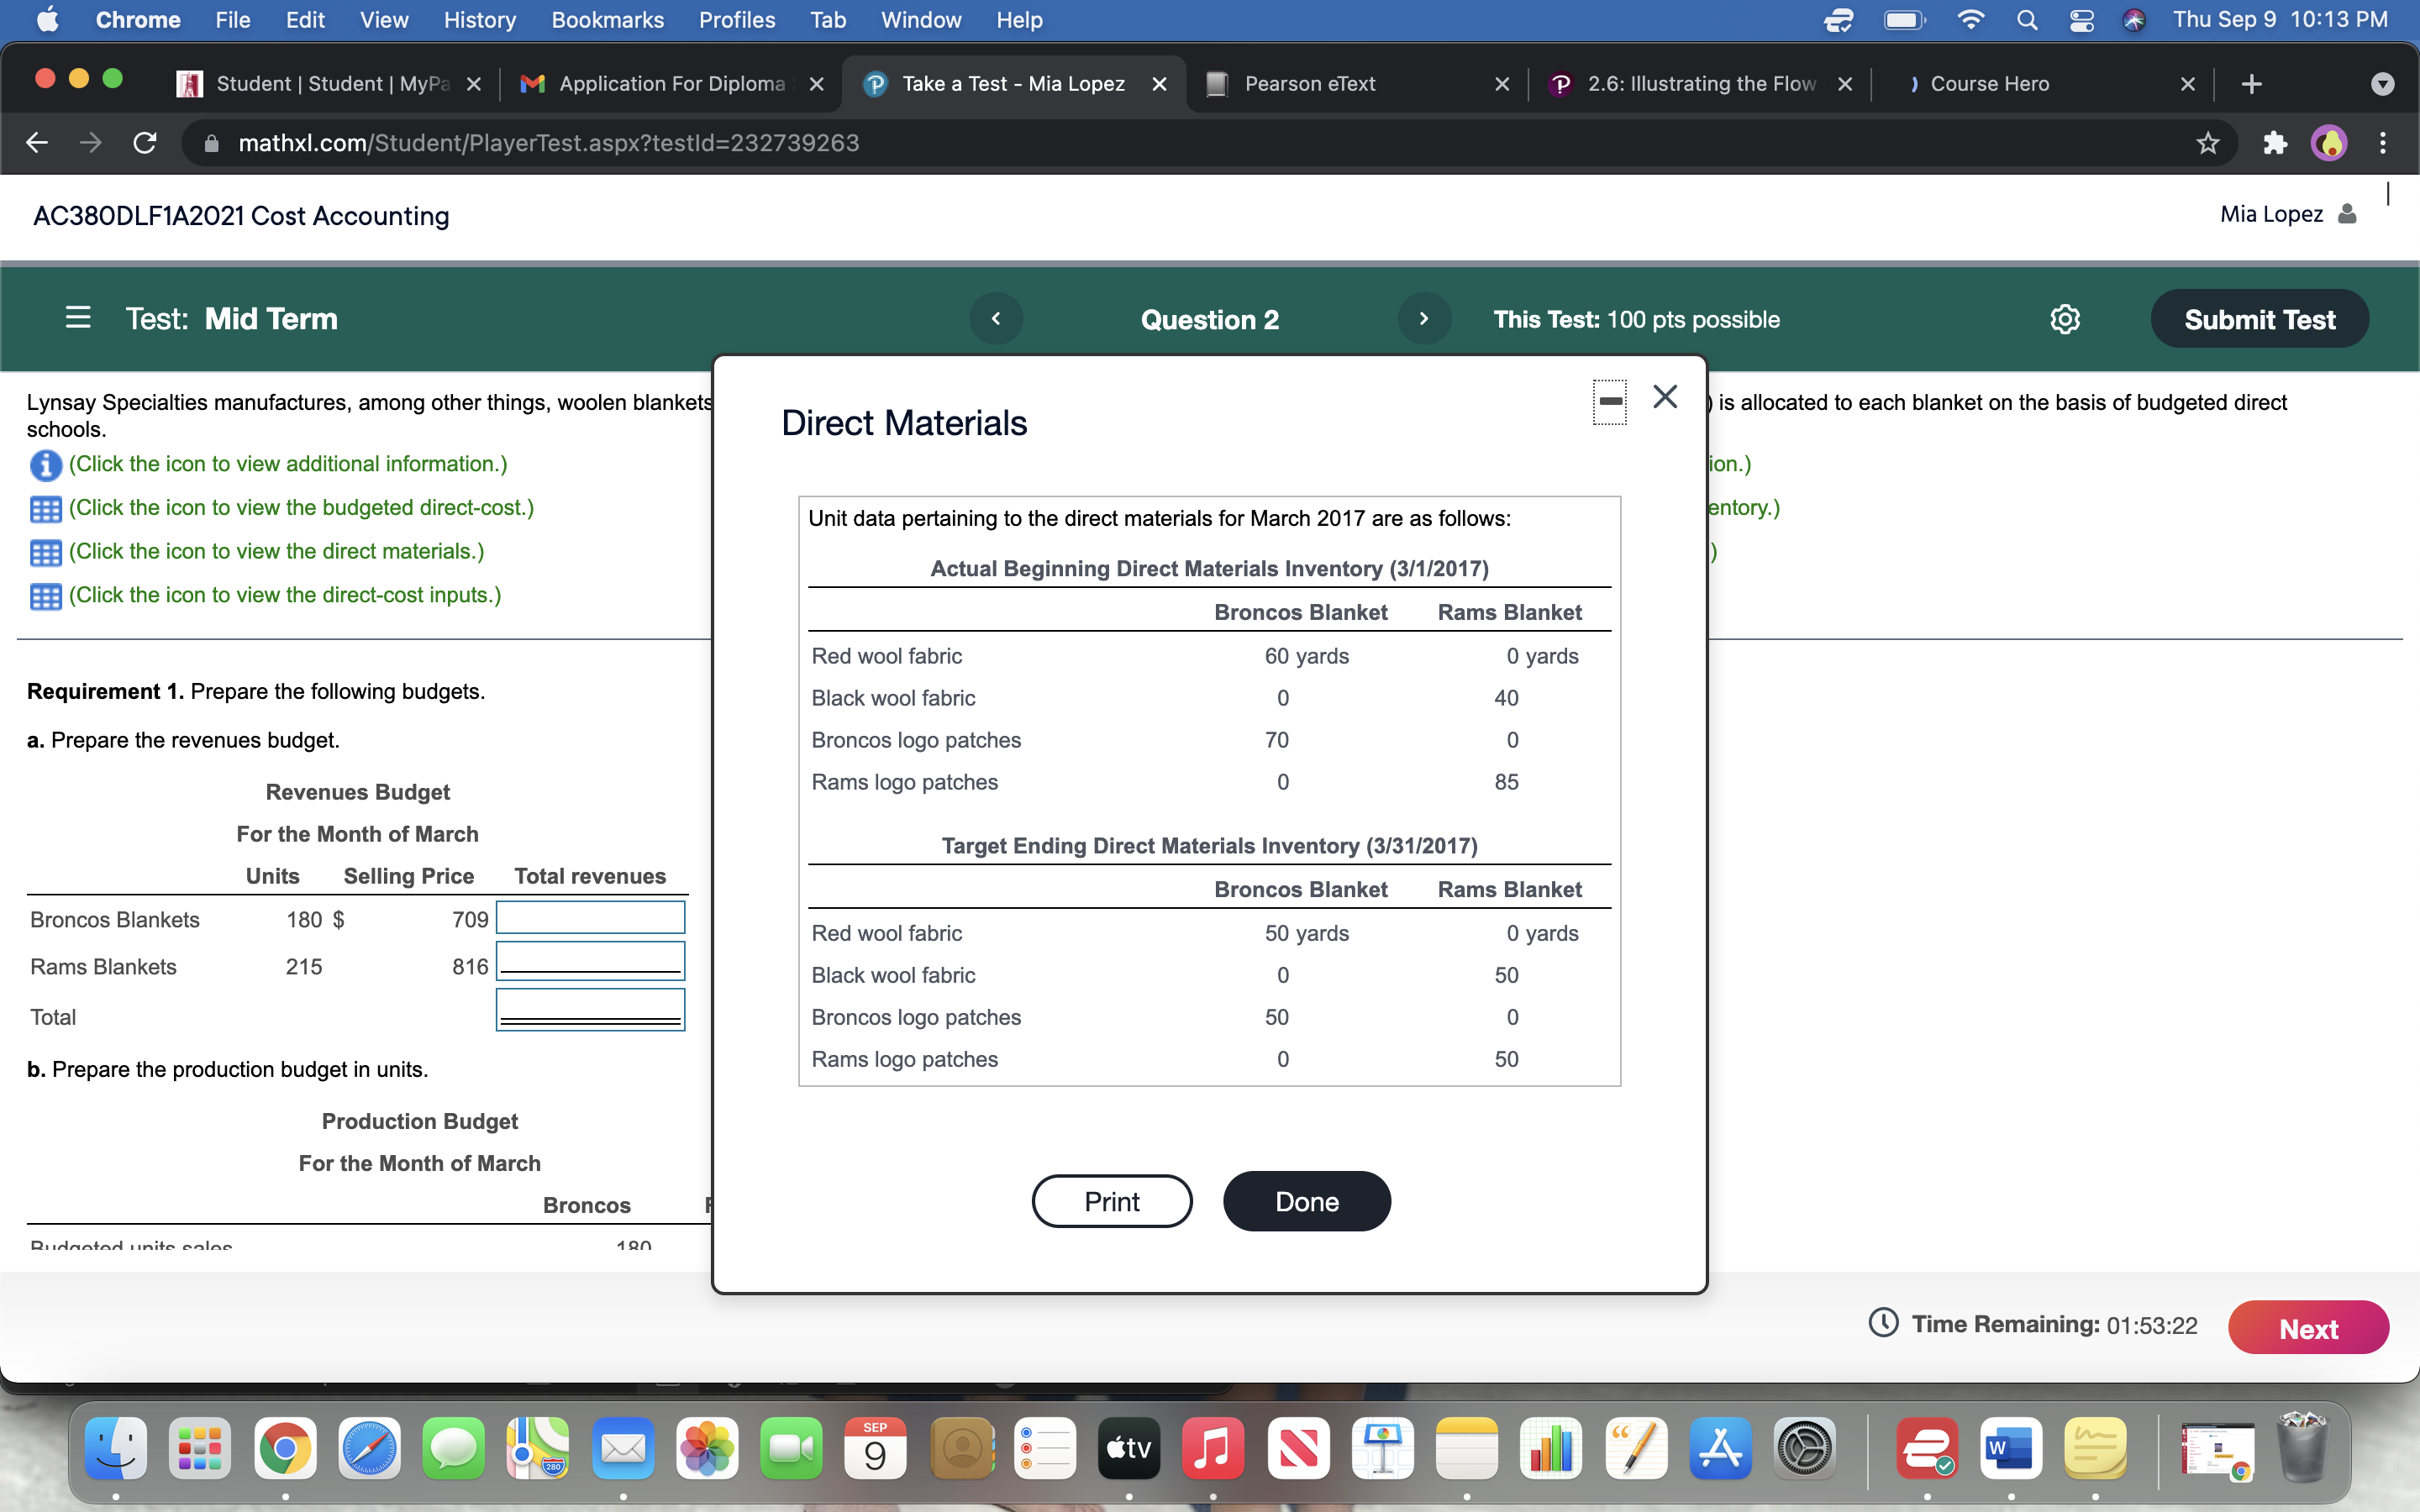Click the left chevron to go to previous question
The width and height of the screenshot is (2420, 1512).
[995, 318]
